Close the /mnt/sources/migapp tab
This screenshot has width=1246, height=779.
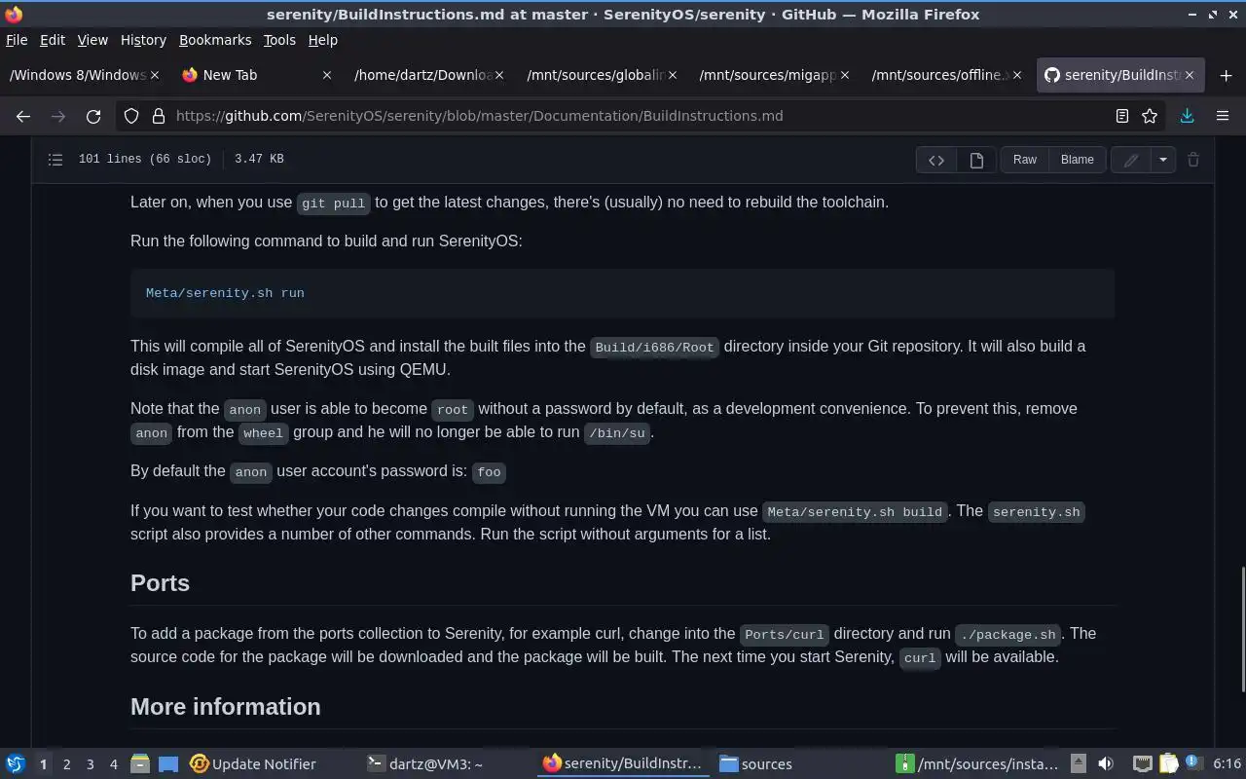coord(844,75)
